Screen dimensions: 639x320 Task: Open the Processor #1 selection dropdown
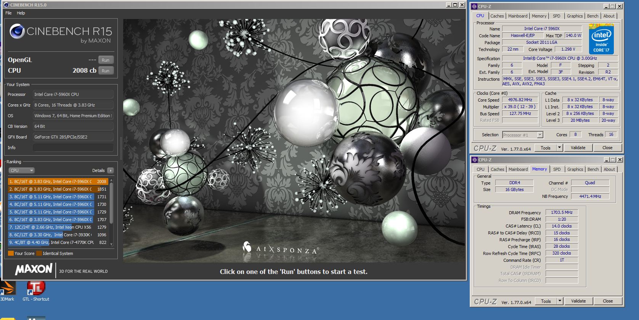tap(522, 135)
